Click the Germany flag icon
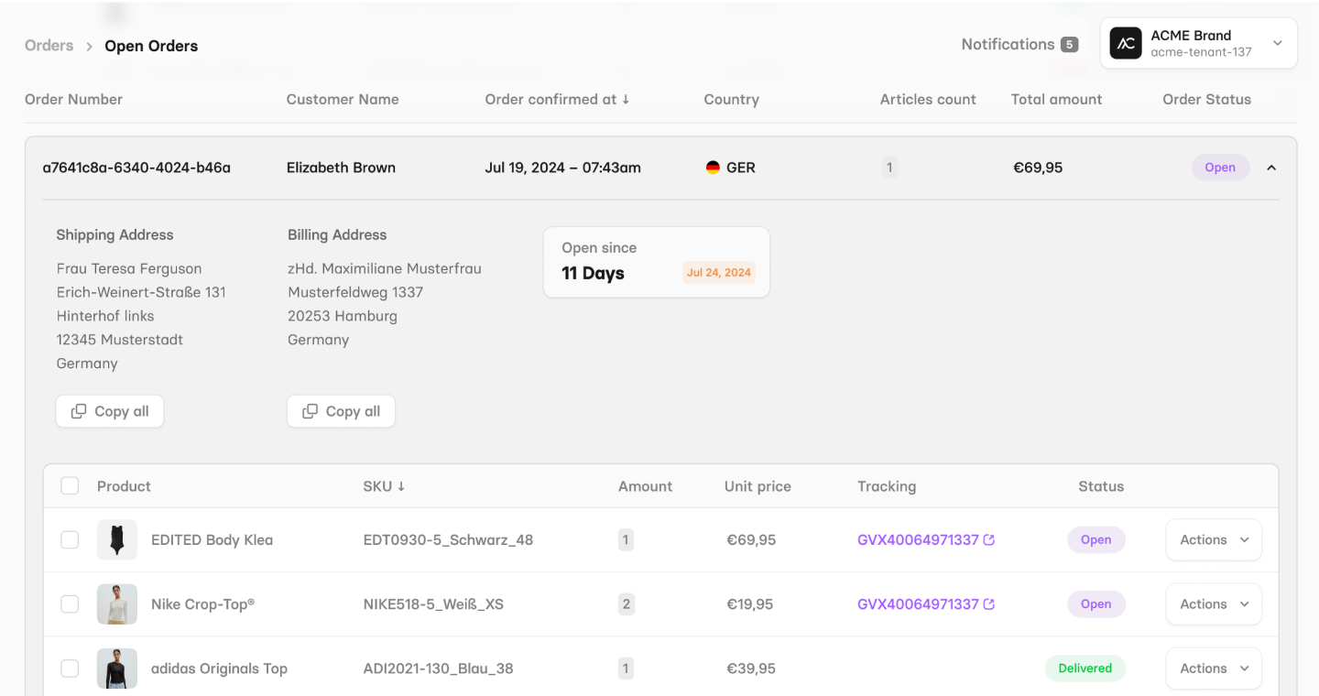The image size is (1319, 696). 713,168
